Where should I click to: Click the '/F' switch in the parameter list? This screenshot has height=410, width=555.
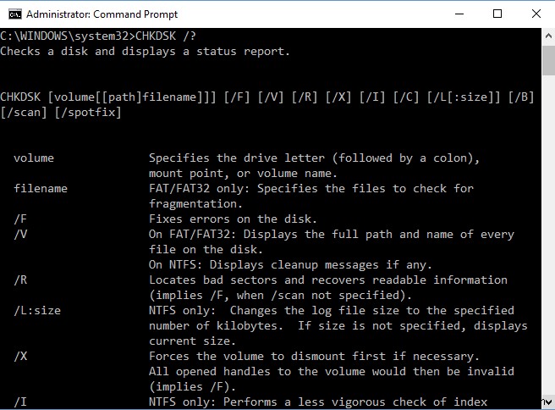(20, 219)
